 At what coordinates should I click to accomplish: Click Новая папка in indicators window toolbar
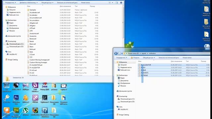(x=187, y=58)
